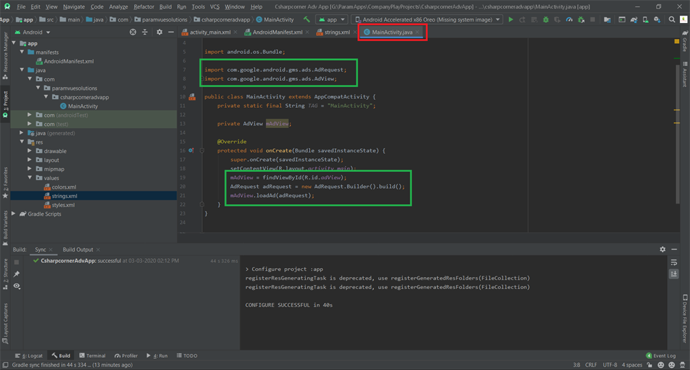Click the Debug app bug icon

546,20
